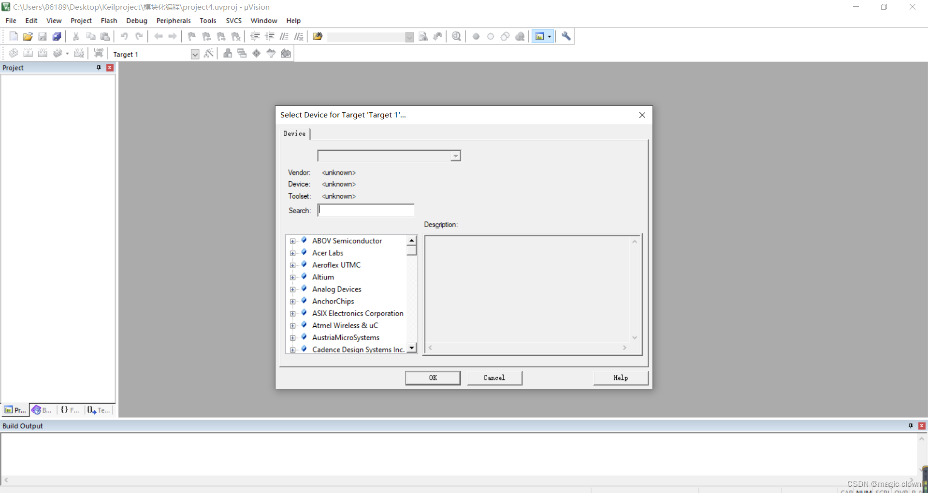Switch to the Books tab in Project panel

click(x=42, y=410)
